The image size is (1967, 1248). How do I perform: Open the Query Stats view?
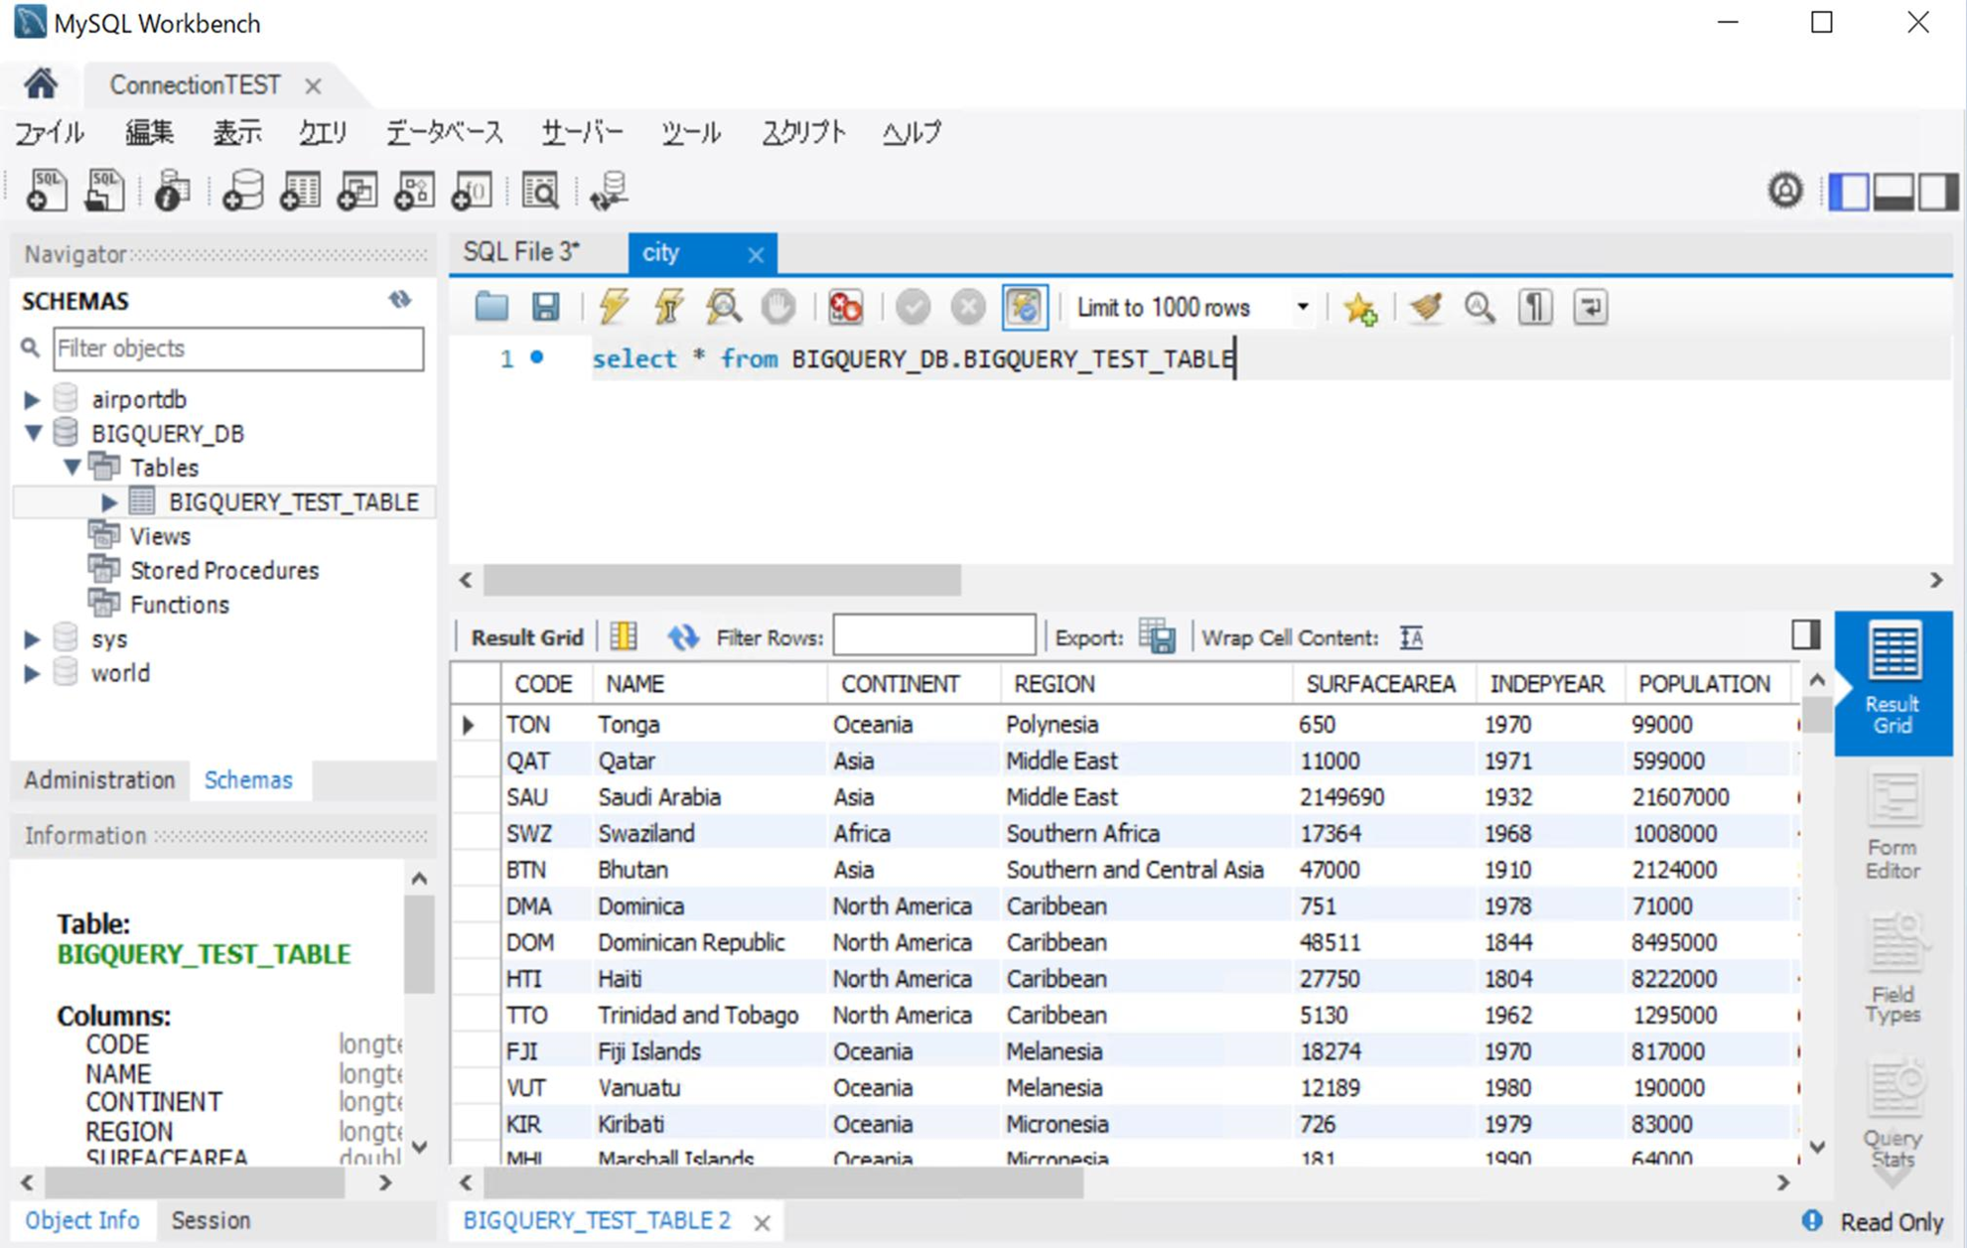coord(1893,1114)
